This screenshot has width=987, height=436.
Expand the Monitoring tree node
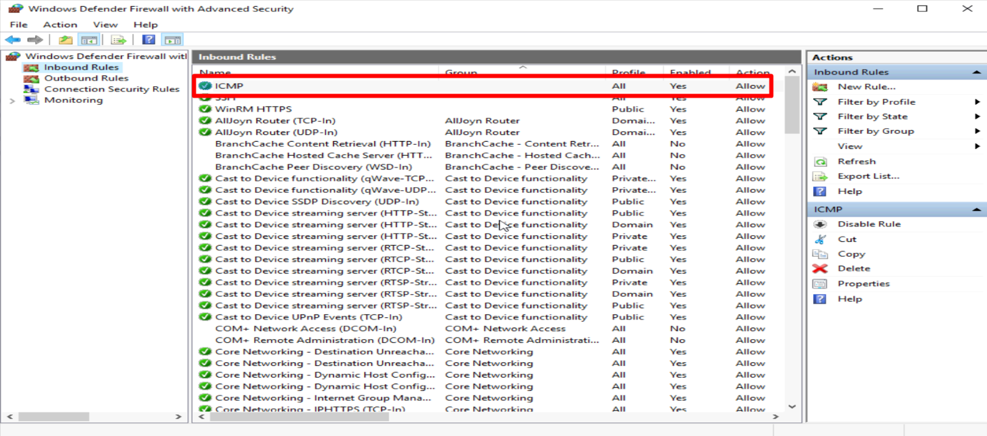click(12, 100)
